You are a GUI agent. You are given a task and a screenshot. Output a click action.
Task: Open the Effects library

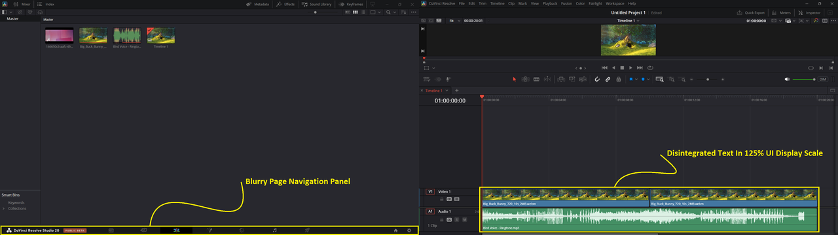click(x=285, y=4)
